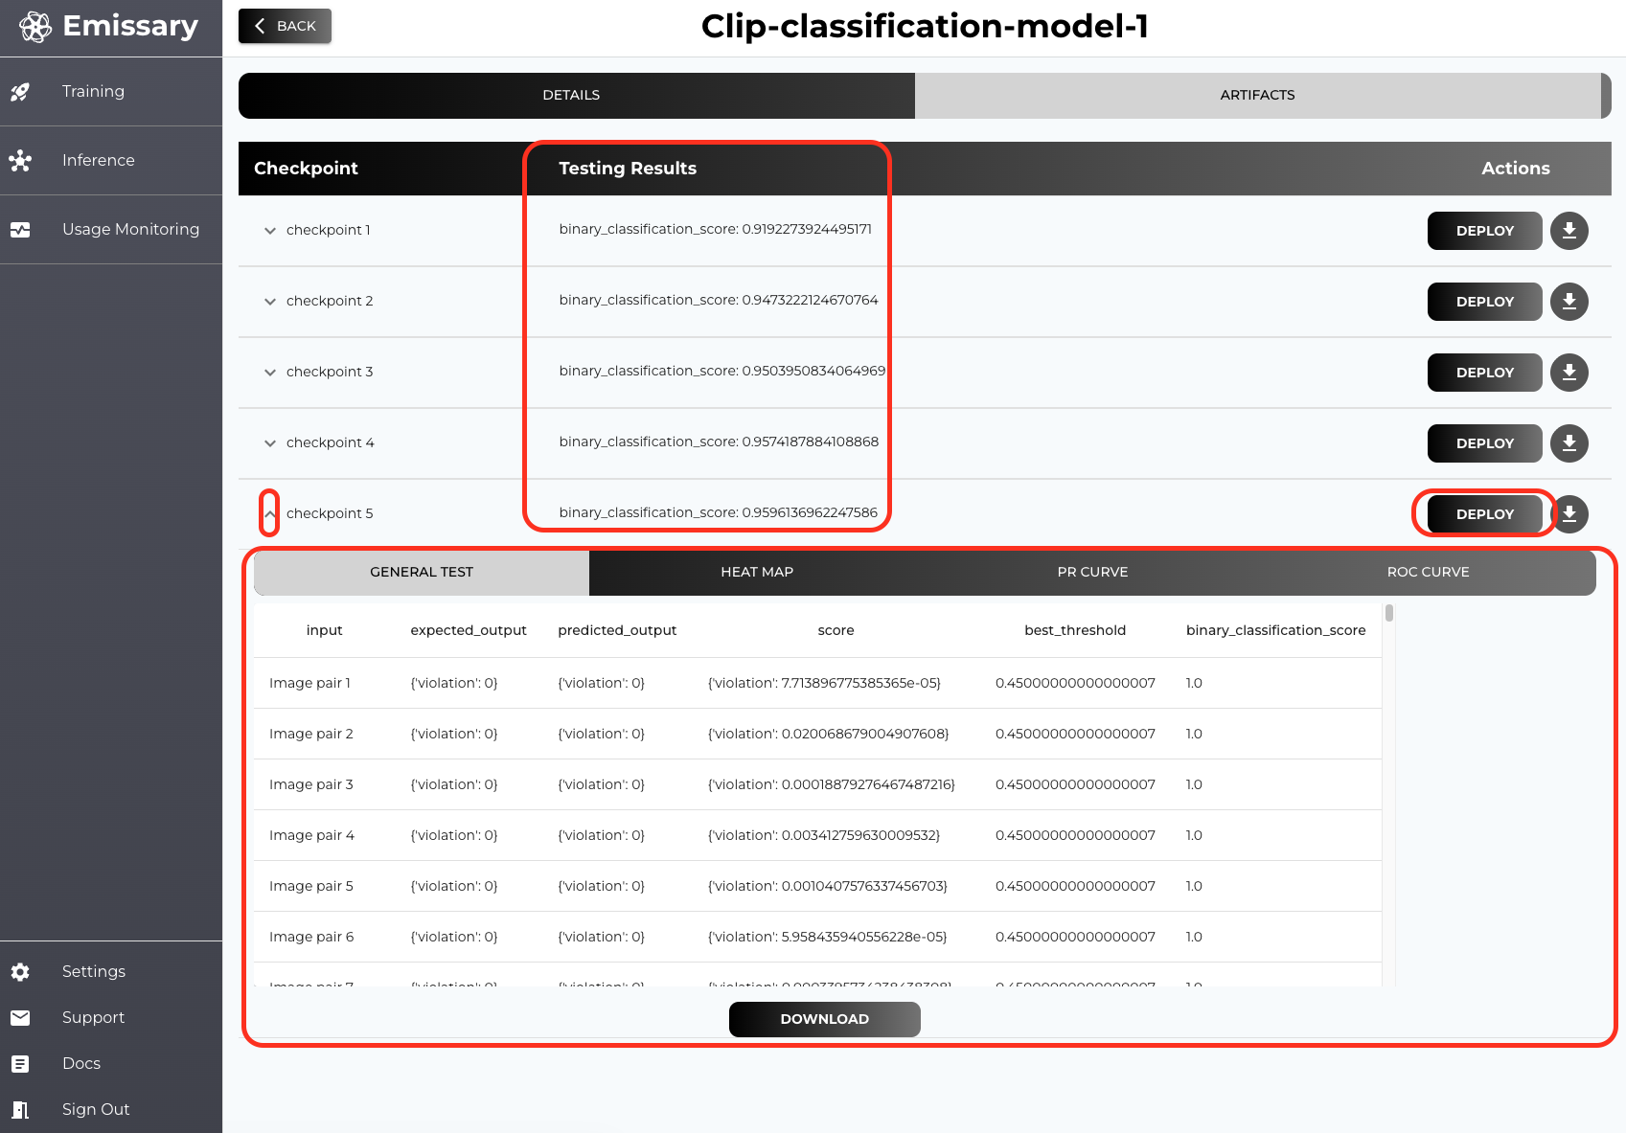Expand the checkpoint 1 row
1626x1133 pixels.
[x=270, y=231]
